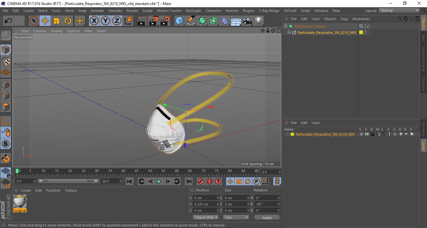Click the Bend deformer icon

[225, 21]
